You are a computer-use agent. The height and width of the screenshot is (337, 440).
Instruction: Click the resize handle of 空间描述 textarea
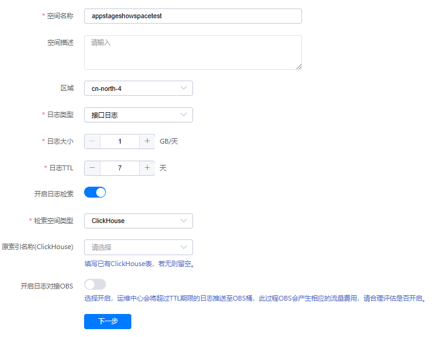coord(298,67)
